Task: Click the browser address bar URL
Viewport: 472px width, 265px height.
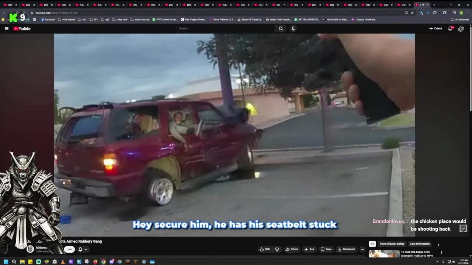Action: [56, 13]
